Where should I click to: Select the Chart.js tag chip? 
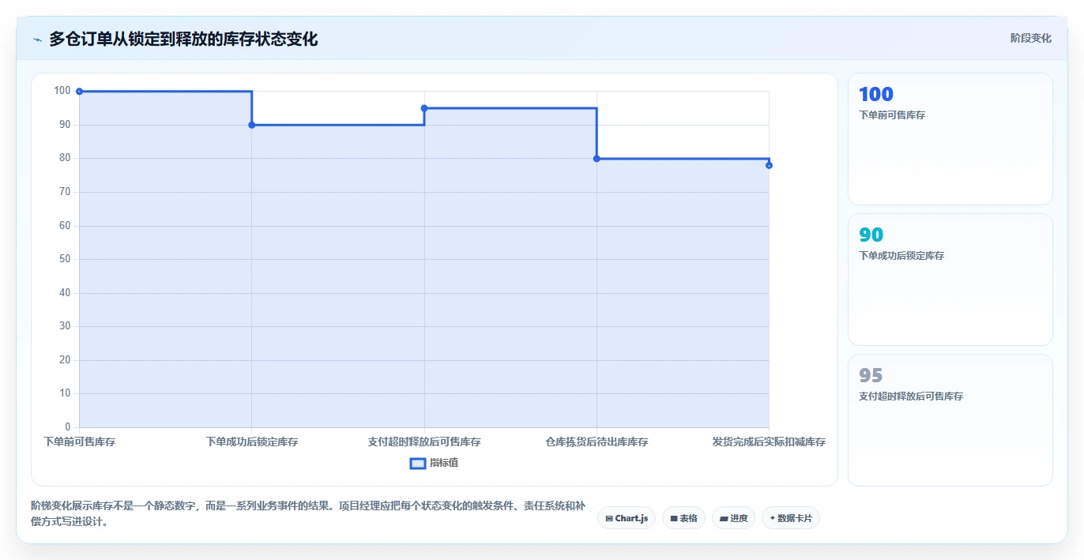point(627,518)
